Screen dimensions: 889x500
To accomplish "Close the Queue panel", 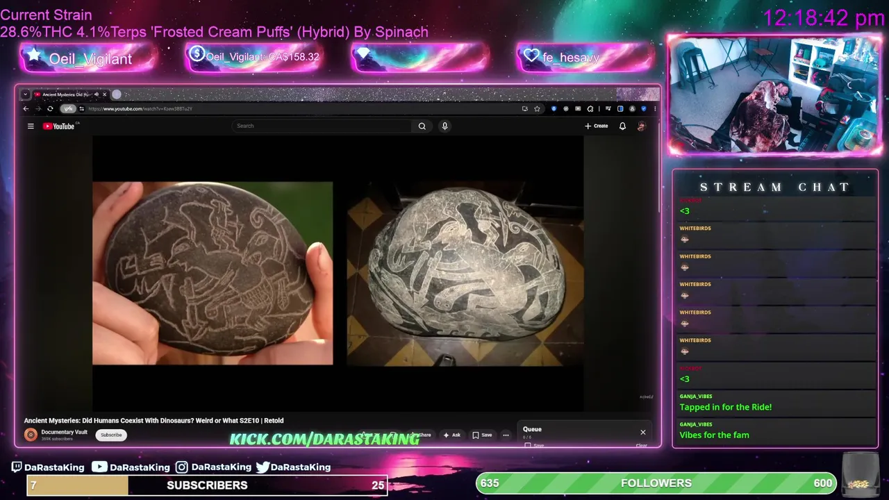I will [x=642, y=432].
